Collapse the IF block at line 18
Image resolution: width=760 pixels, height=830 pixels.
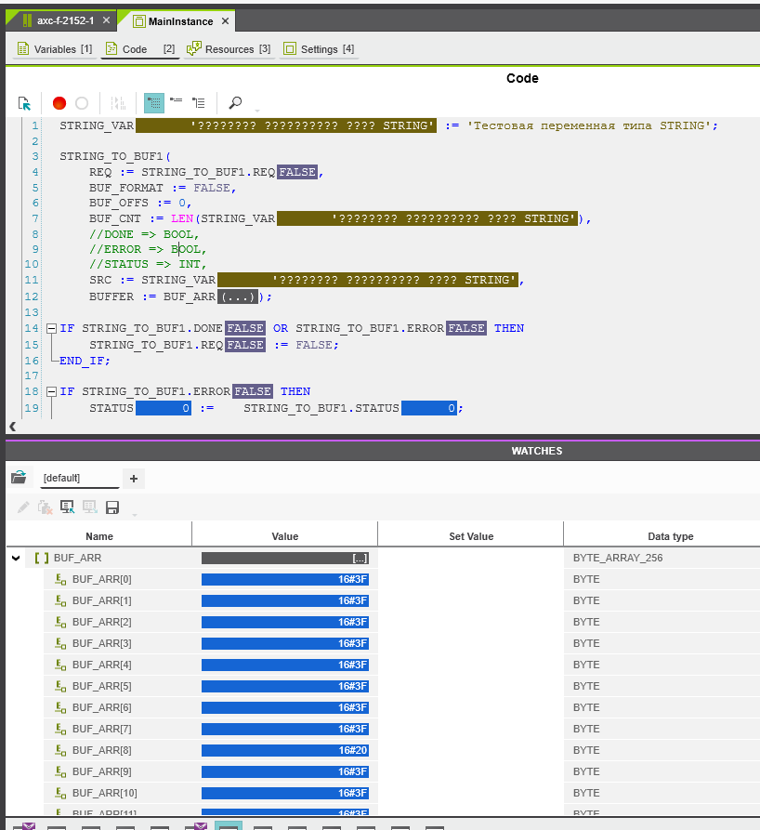(51, 391)
